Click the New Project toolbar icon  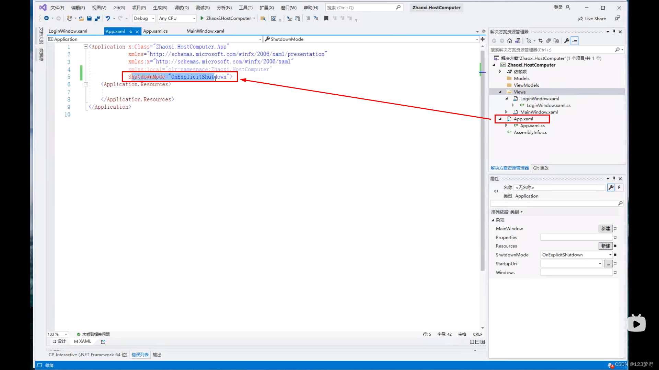[x=69, y=18]
